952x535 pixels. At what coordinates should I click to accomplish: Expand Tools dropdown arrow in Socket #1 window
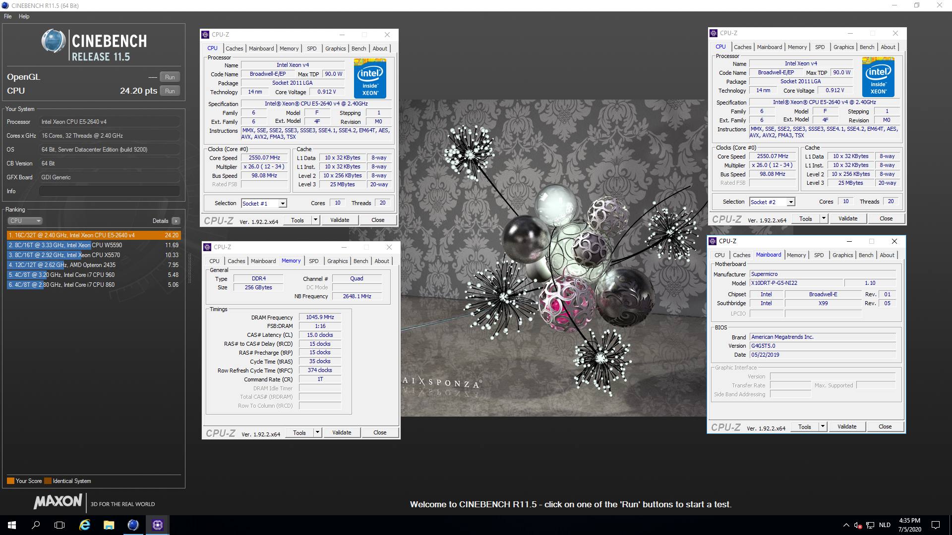(315, 220)
